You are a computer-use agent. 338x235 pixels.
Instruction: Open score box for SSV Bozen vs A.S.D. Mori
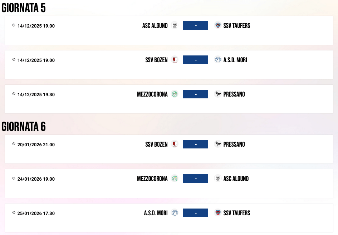point(196,60)
